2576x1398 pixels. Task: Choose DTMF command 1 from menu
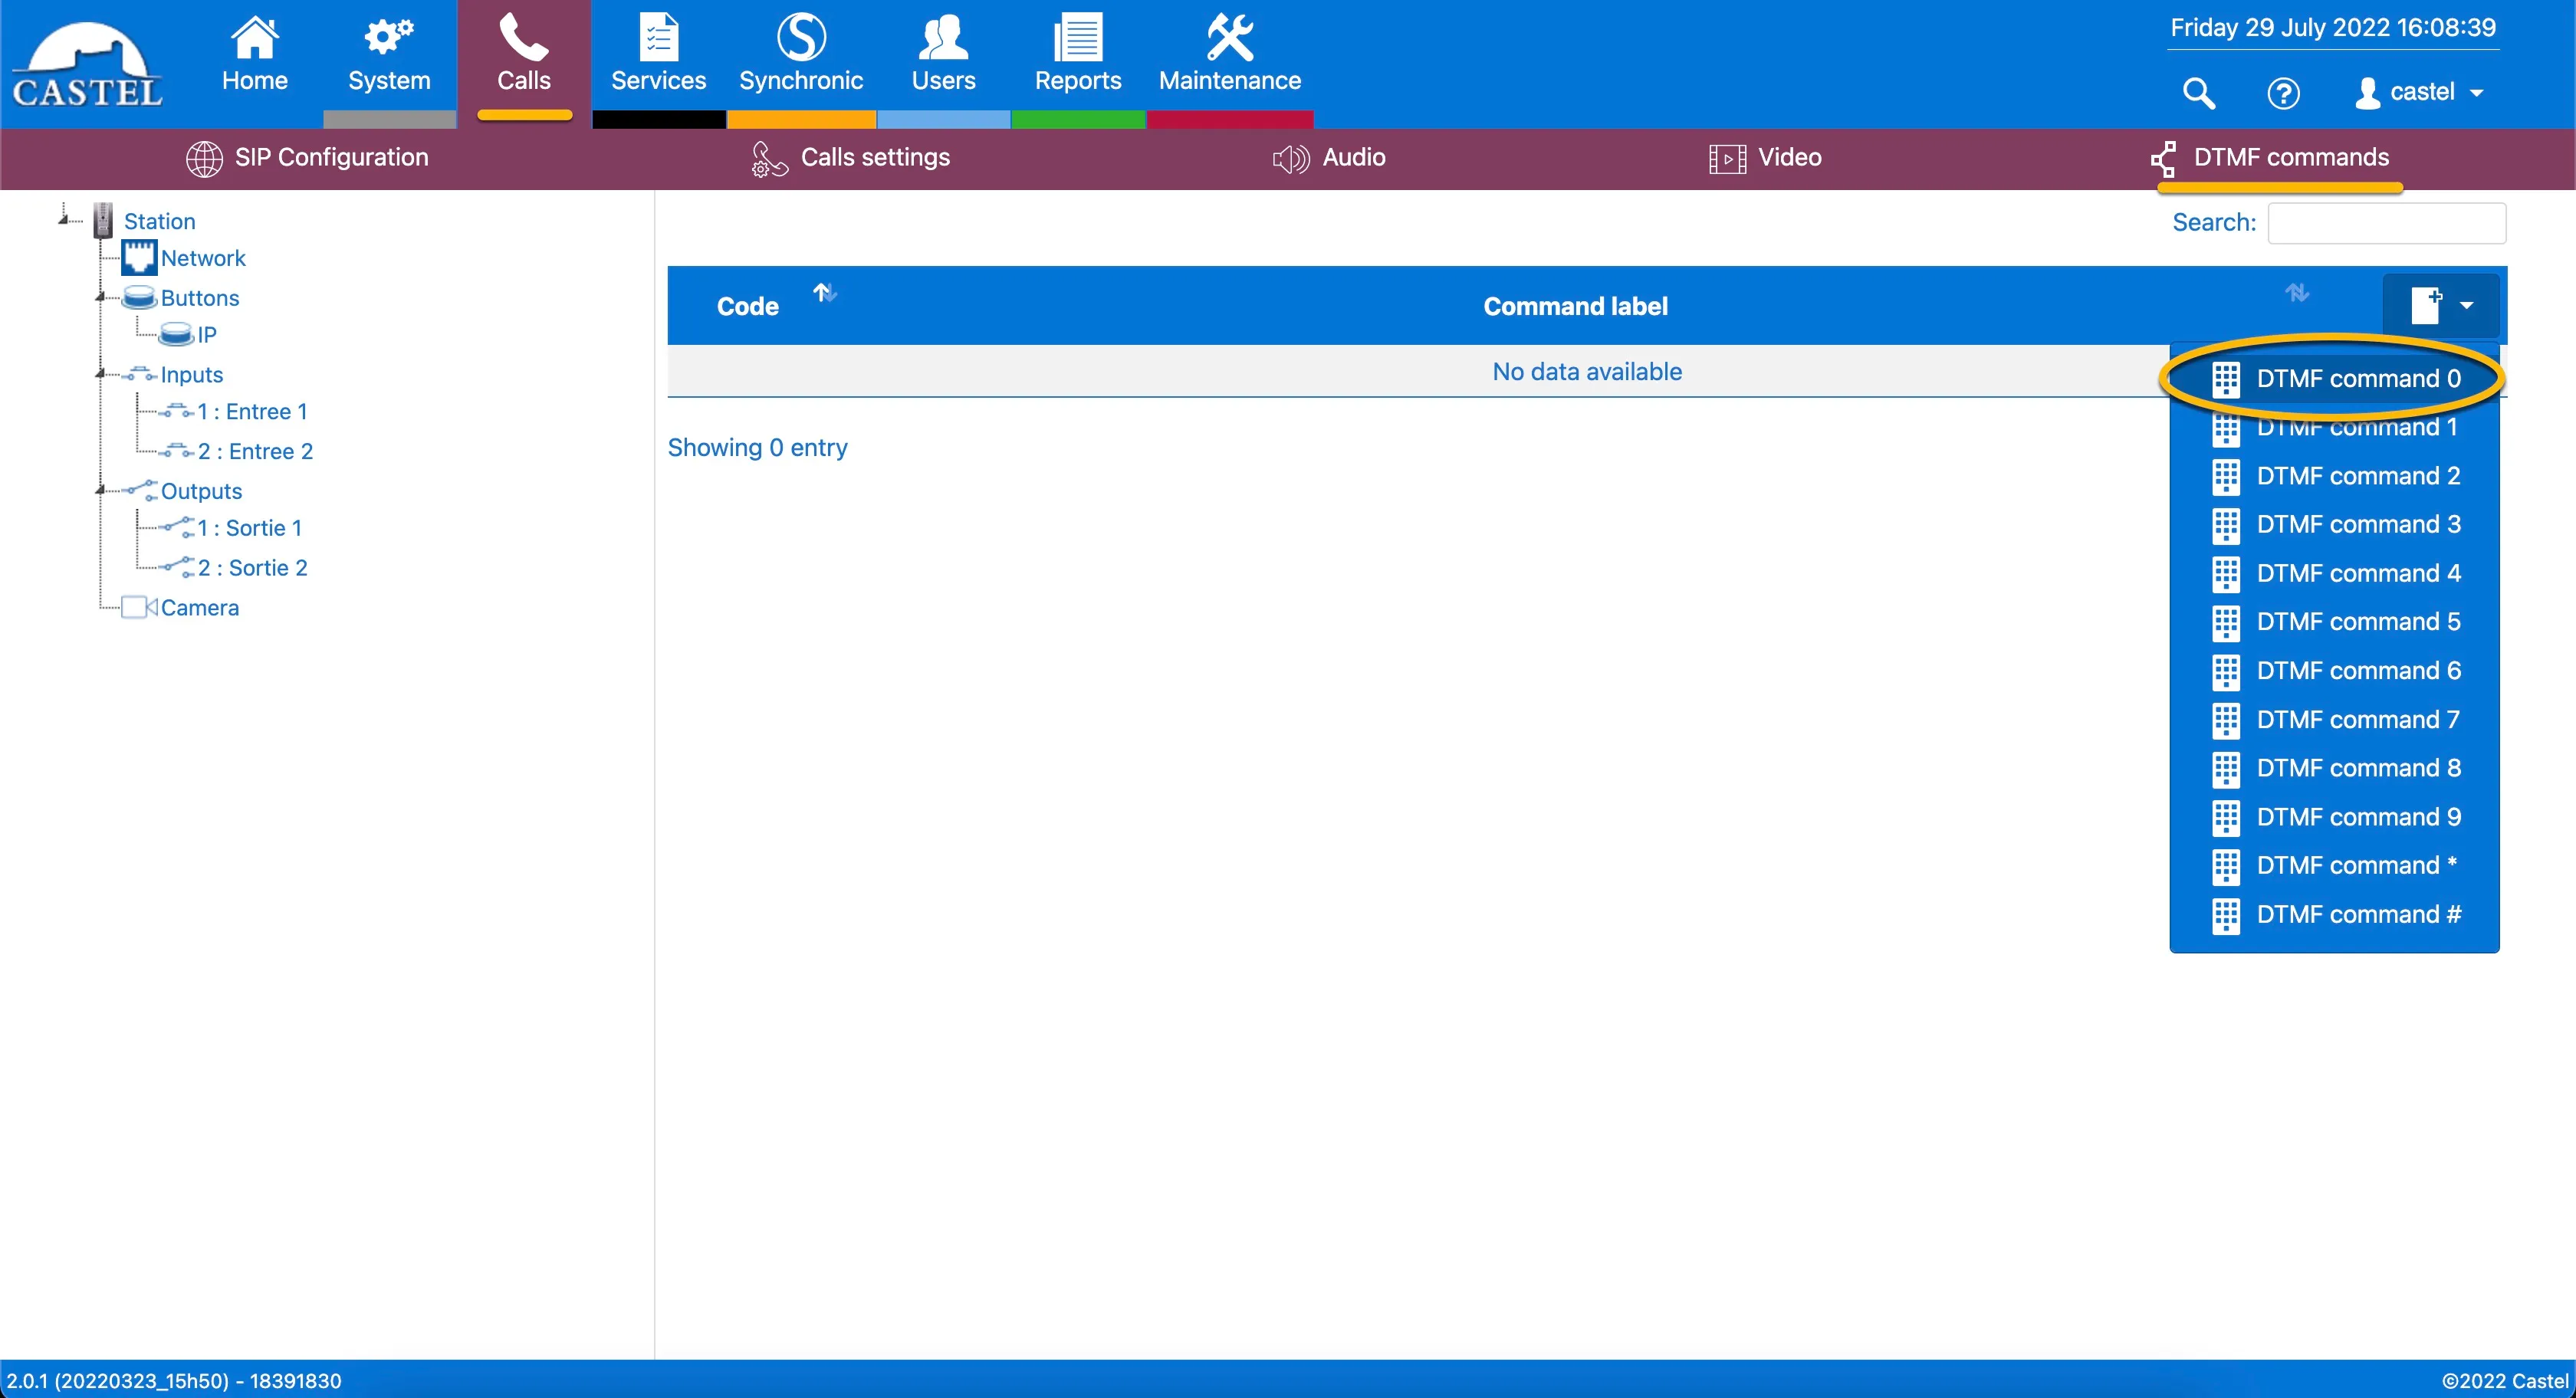tap(2334, 427)
